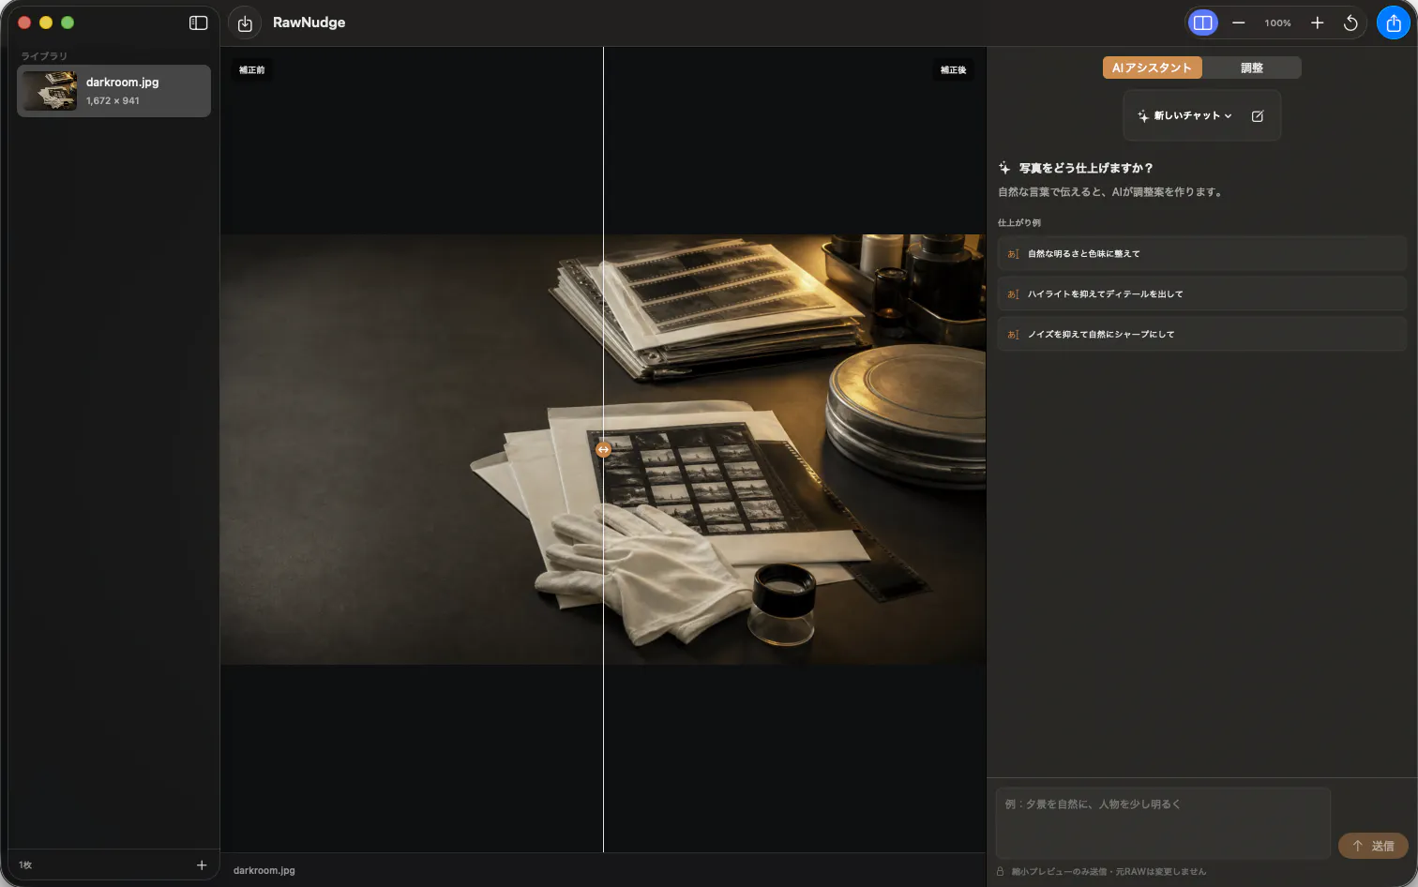The height and width of the screenshot is (887, 1418).
Task: Click the 写真をどう仕上げますか？ heading
Action: coord(1086,168)
